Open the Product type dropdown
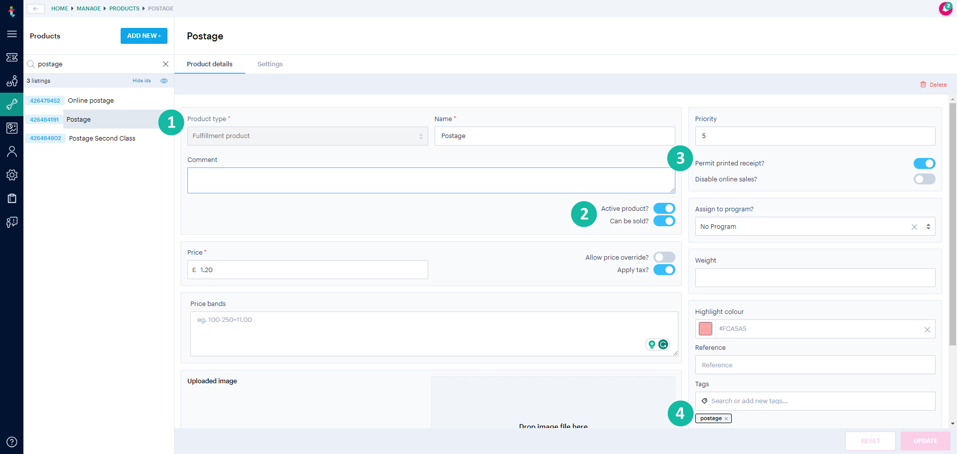This screenshot has width=957, height=454. click(308, 136)
